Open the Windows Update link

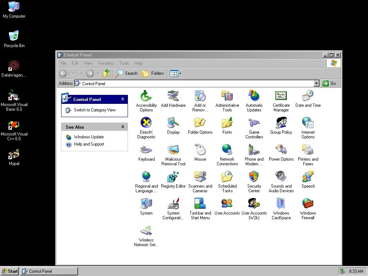click(x=88, y=137)
